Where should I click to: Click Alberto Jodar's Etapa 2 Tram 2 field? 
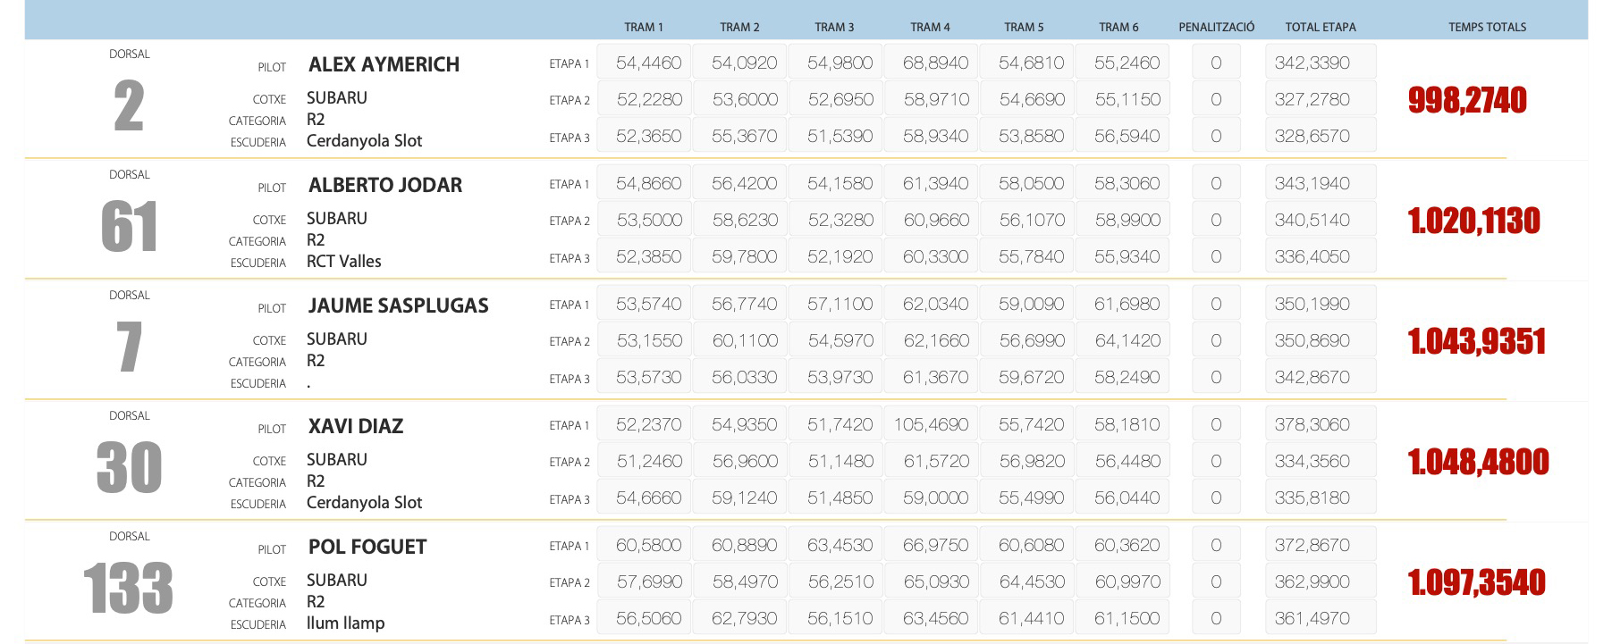coord(744,221)
